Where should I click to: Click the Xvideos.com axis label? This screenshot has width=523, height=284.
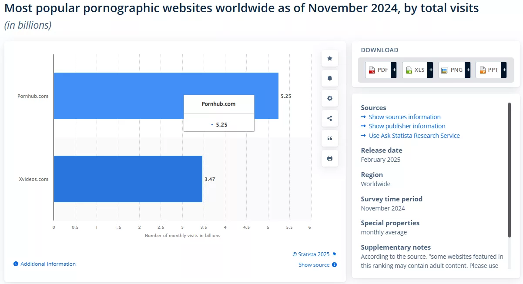(x=34, y=179)
